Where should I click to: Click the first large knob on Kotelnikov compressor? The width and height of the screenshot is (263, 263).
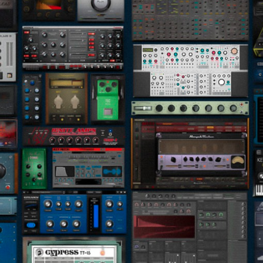click(x=47, y=204)
